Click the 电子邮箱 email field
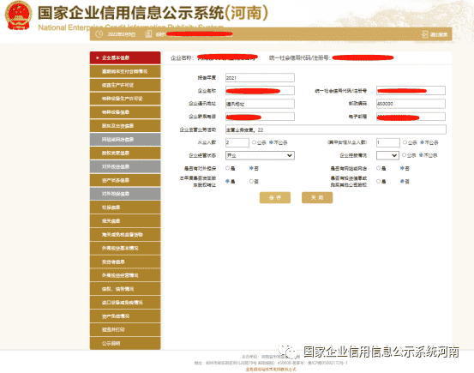The image size is (474, 373). click(411, 117)
